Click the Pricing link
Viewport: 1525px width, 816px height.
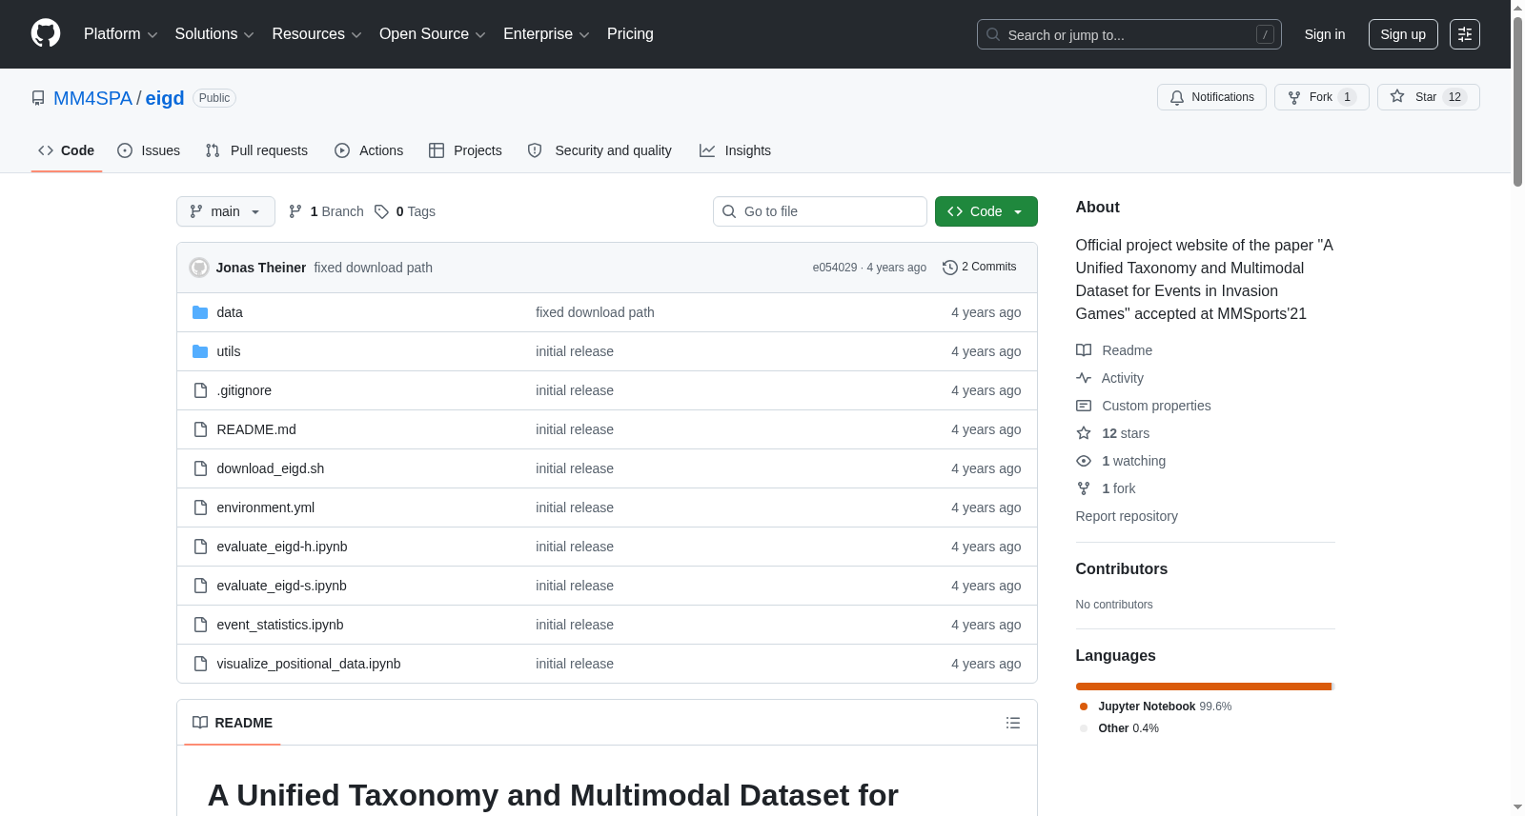point(630,34)
